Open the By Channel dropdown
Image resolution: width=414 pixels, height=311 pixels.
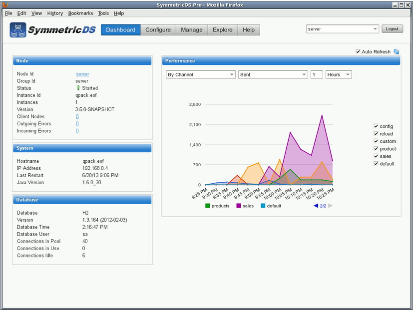coord(201,75)
